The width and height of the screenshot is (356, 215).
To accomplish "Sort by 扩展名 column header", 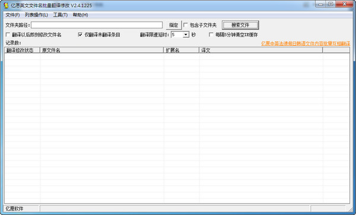I will tap(181, 50).
